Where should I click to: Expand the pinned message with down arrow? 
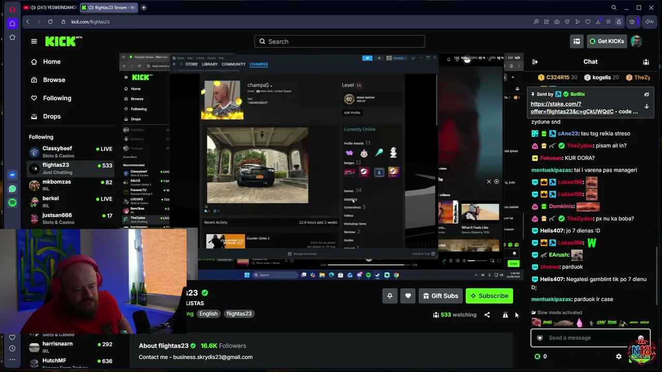[646, 106]
